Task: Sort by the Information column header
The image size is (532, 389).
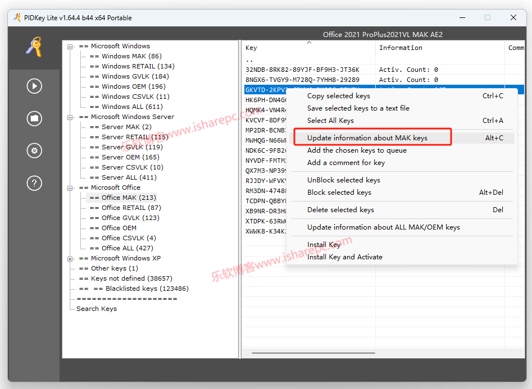Action: tap(440, 48)
